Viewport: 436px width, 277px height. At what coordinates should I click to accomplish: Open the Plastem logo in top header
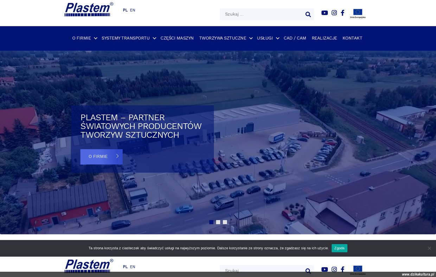tap(89, 10)
